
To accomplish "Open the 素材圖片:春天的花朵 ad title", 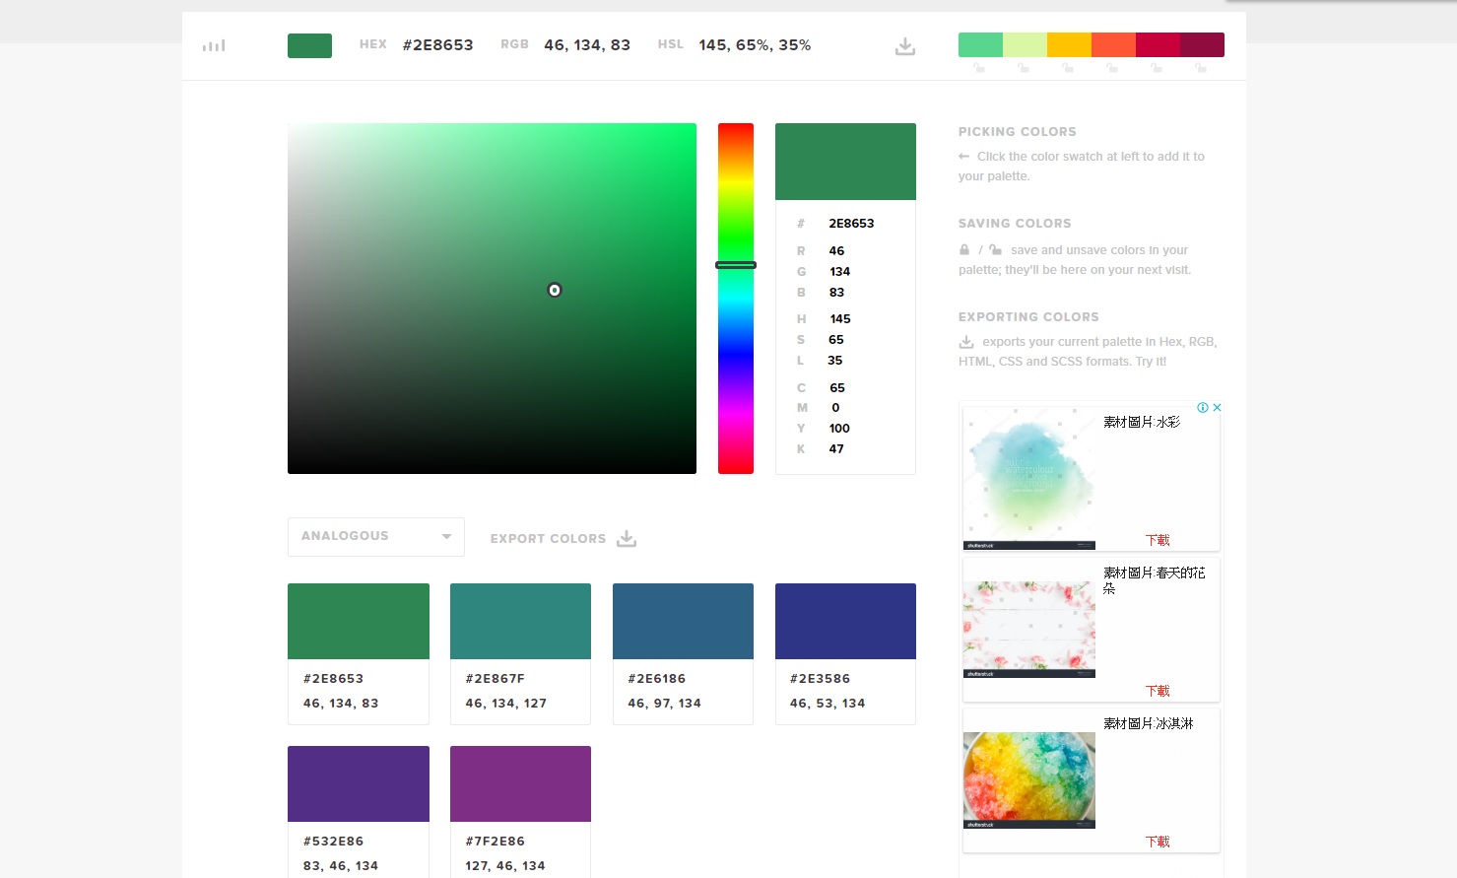I will pyautogui.click(x=1154, y=579).
